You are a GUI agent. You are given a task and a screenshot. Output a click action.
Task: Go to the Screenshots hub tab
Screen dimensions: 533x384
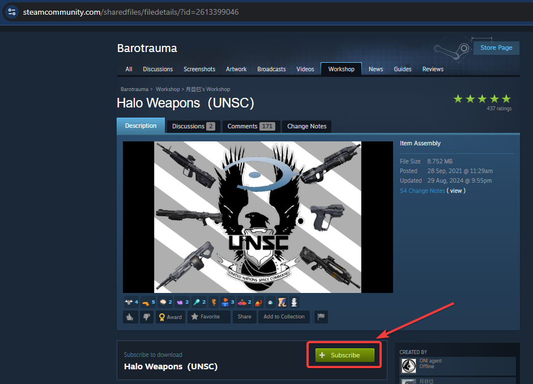(199, 69)
